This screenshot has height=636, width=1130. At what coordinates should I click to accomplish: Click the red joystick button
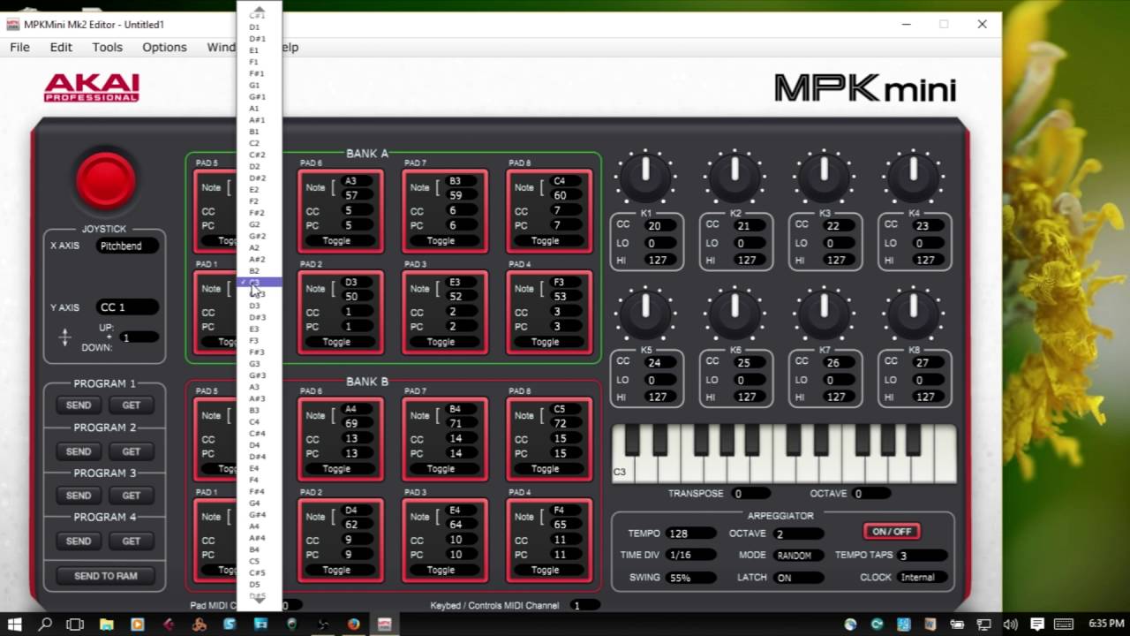[106, 180]
